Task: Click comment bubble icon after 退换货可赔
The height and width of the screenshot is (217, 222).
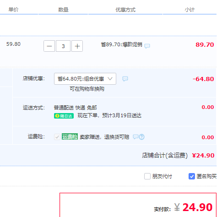Action: (135, 136)
